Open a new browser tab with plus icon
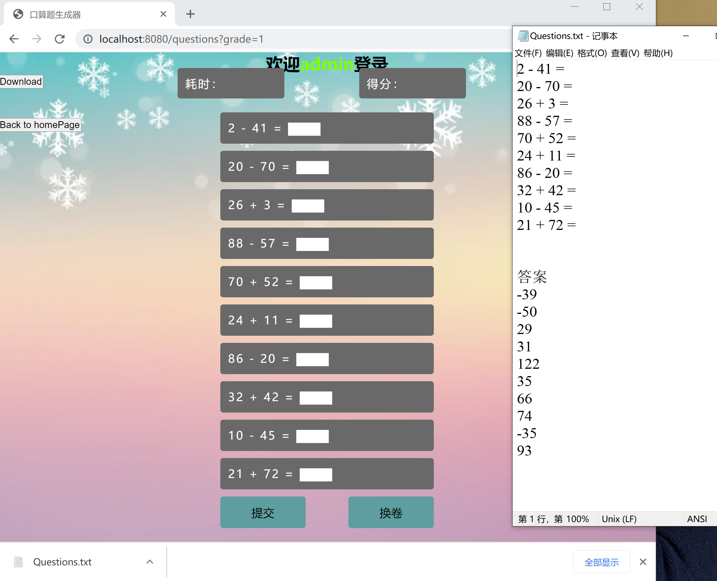Image resolution: width=717 pixels, height=581 pixels. (x=190, y=14)
